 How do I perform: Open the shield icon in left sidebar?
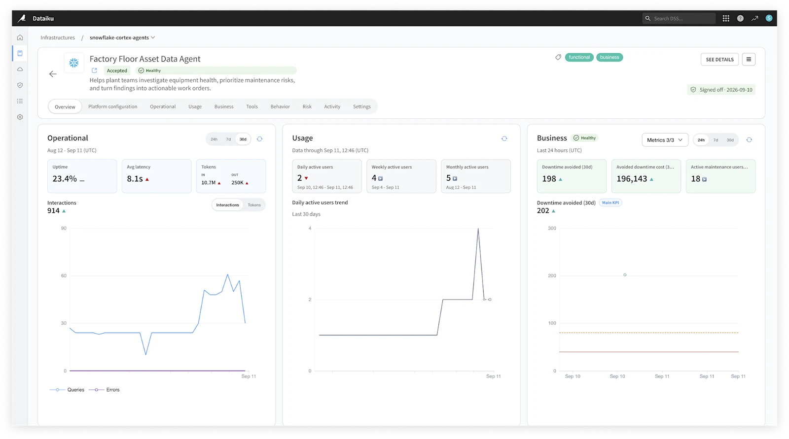pos(20,85)
